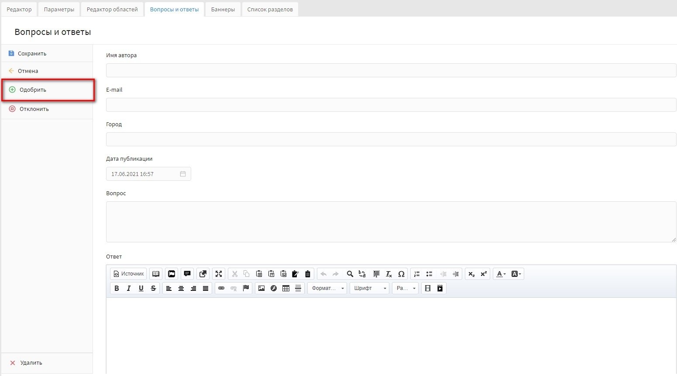
Task: Open the text color picker
Action: pyautogui.click(x=501, y=274)
